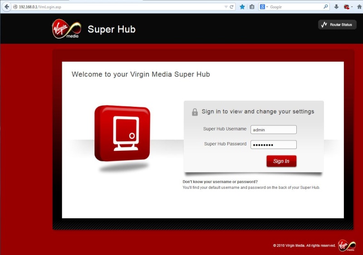The height and width of the screenshot is (255, 363).
Task: Go to browser home page icon
Action: [359, 7]
